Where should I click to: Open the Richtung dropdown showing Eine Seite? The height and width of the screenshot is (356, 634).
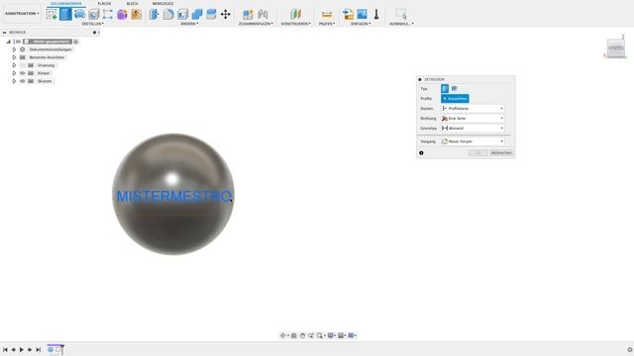point(473,119)
